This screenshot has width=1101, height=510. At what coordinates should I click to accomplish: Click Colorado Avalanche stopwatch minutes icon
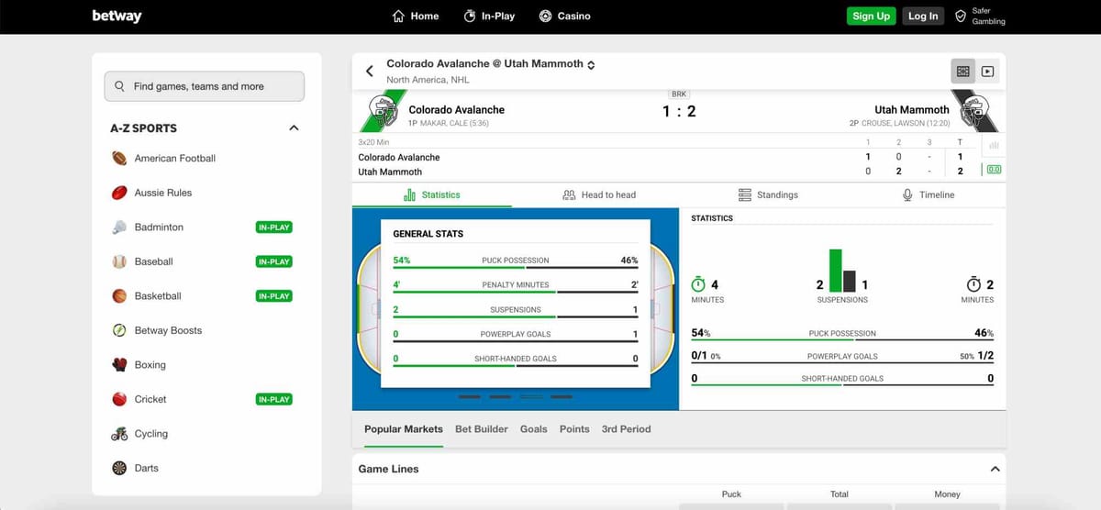[698, 284]
